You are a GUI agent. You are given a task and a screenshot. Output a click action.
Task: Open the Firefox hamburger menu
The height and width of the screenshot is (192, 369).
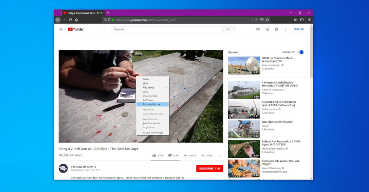coord(309,20)
